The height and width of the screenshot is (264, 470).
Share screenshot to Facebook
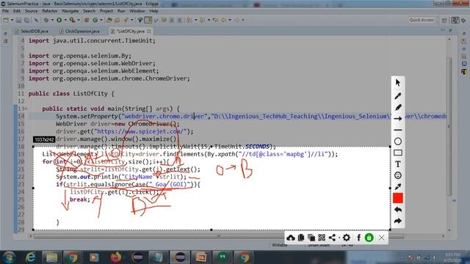click(358, 238)
